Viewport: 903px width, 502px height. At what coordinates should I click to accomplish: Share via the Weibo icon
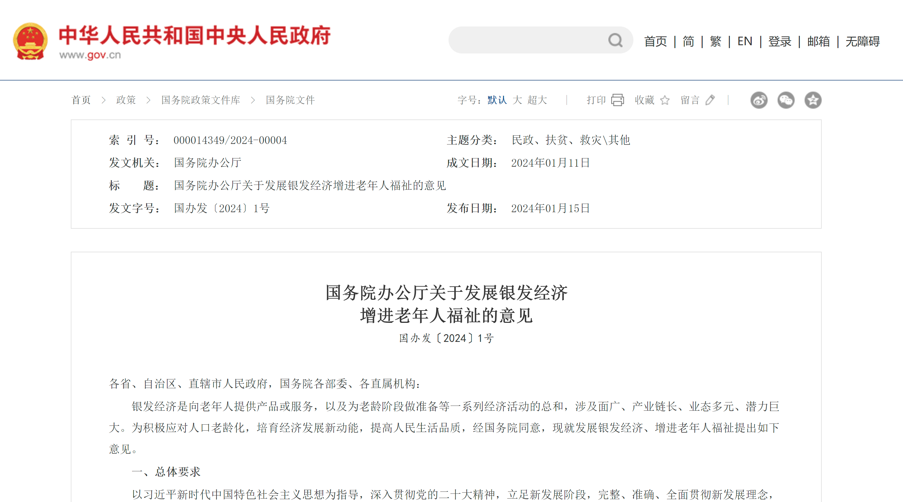pyautogui.click(x=759, y=100)
